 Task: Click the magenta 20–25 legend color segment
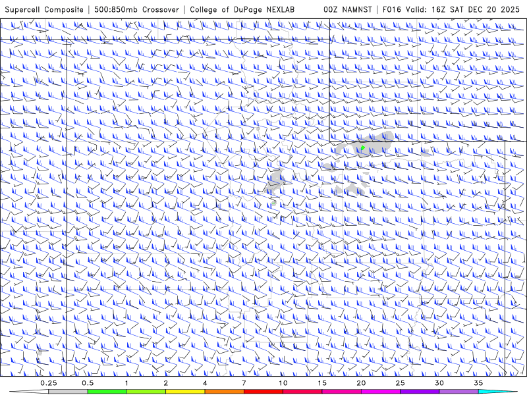click(x=381, y=392)
